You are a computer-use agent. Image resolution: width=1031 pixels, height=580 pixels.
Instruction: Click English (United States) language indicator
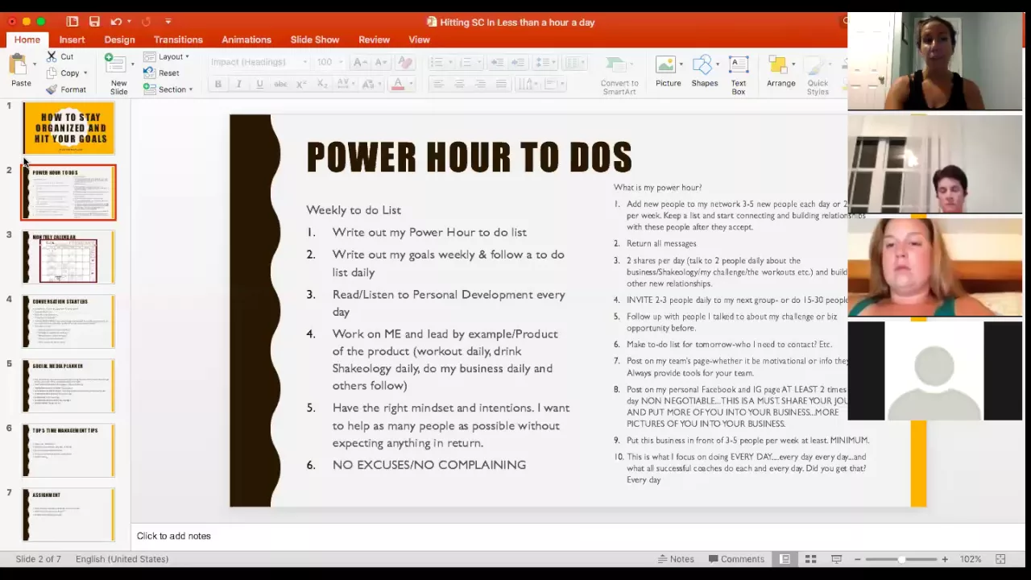[x=122, y=559]
